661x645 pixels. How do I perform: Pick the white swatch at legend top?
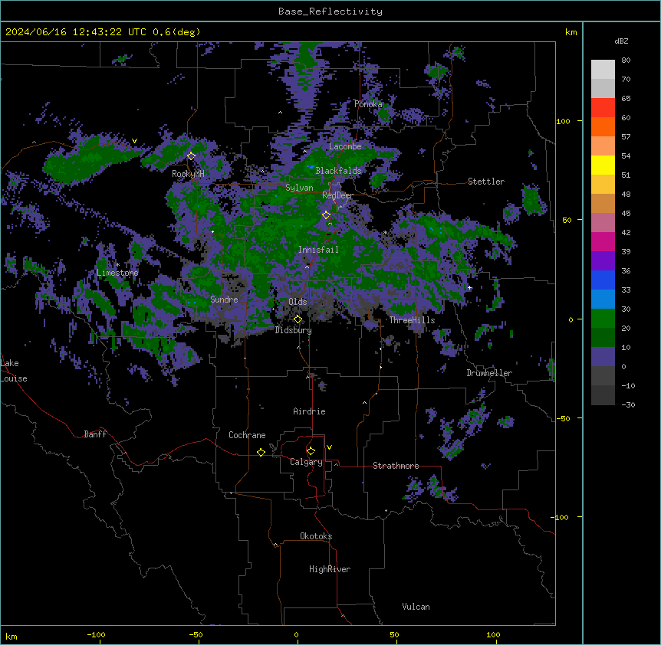click(x=603, y=69)
